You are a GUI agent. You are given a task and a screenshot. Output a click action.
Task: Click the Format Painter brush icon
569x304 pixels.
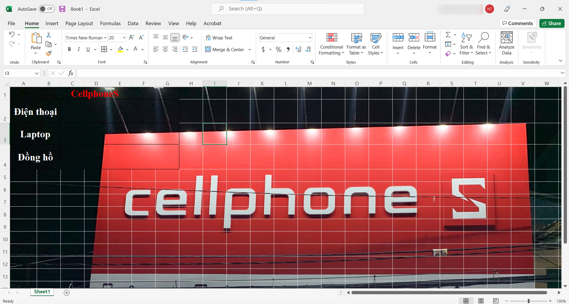(49, 53)
